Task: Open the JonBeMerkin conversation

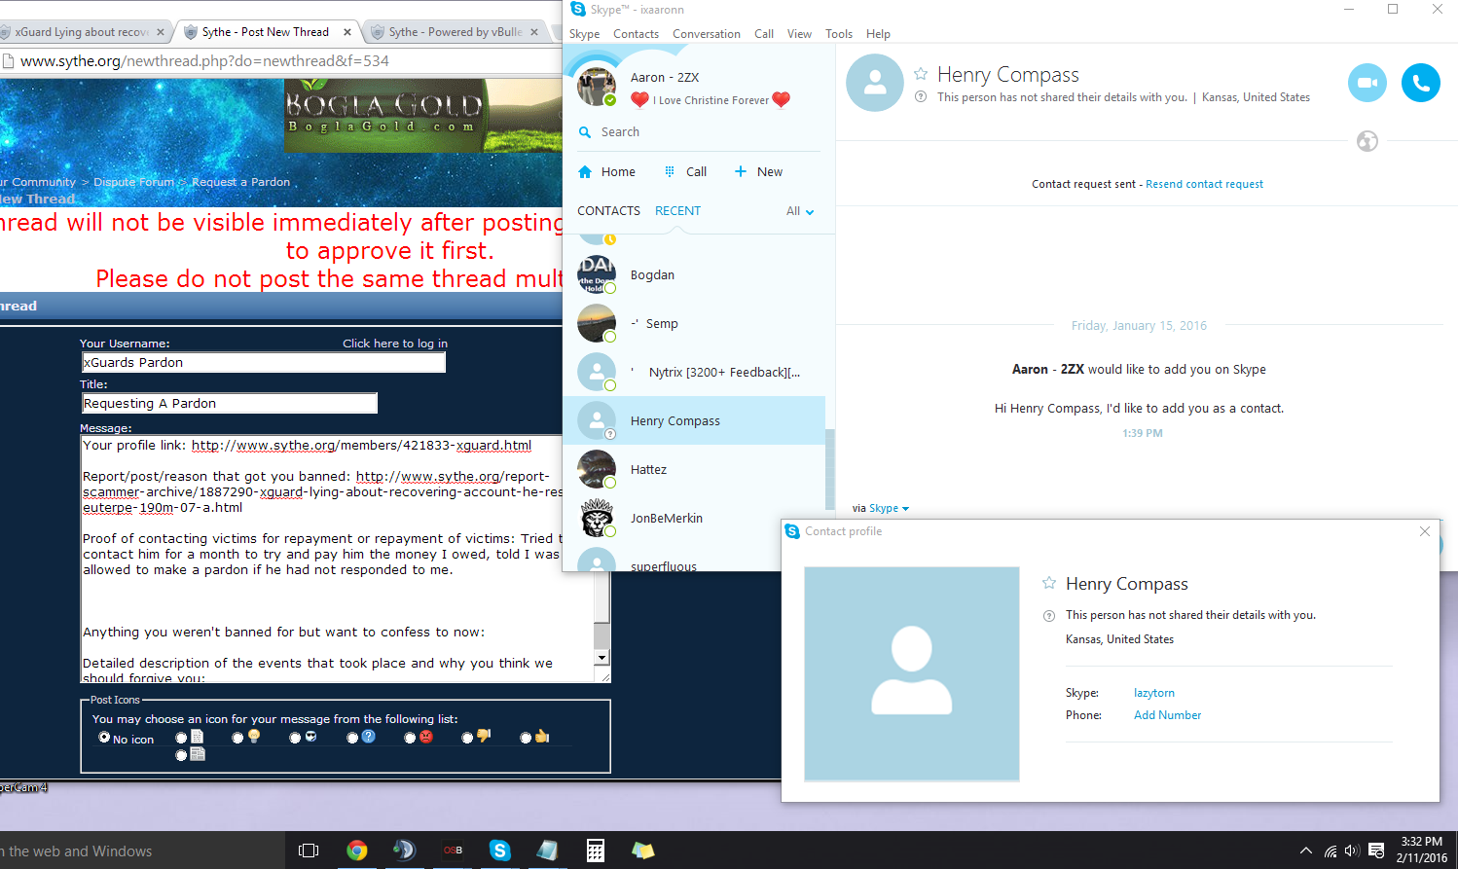Action: point(694,519)
